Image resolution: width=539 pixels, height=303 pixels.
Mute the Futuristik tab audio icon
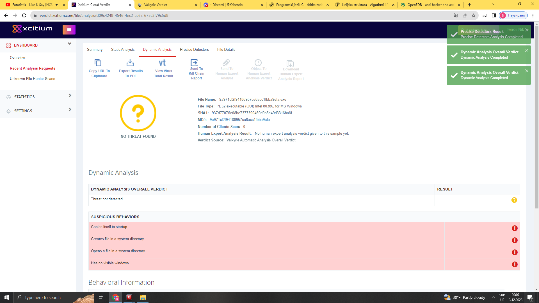coord(57,4)
